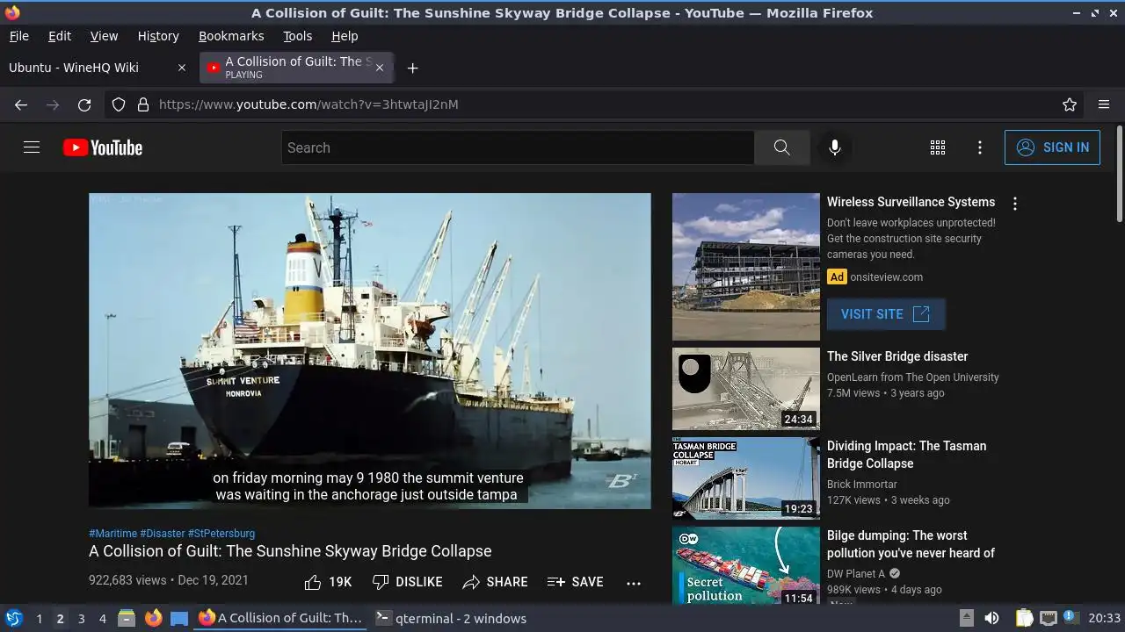Open YouTube settings three-dot menu
This screenshot has height=632, width=1125.
[x=980, y=147]
